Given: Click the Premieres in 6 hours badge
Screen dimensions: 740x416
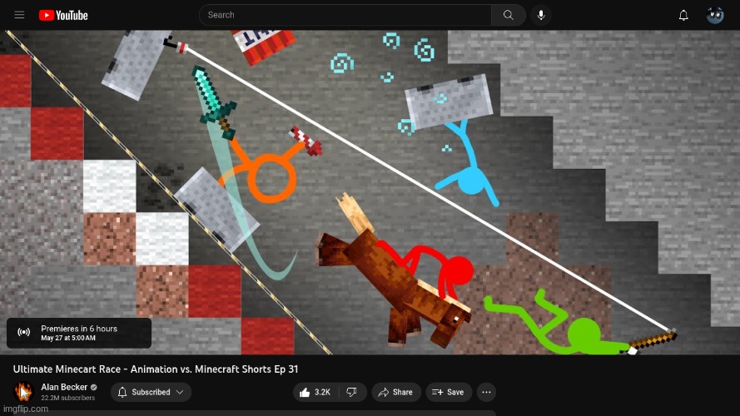Looking at the screenshot, I should (79, 333).
